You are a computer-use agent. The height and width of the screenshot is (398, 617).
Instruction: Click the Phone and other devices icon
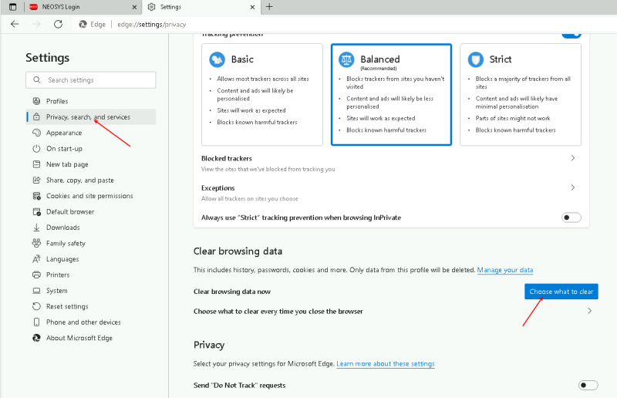[36, 322]
